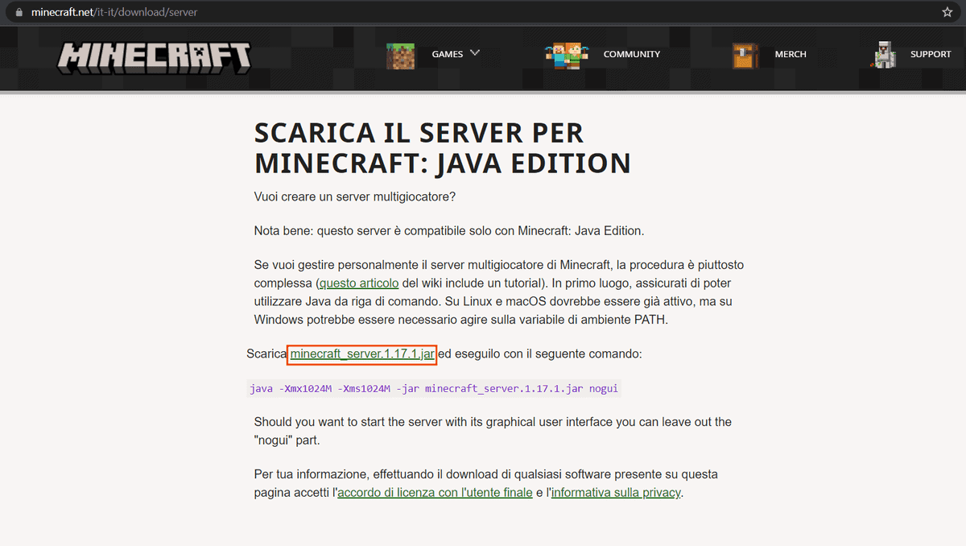Image resolution: width=966 pixels, height=546 pixels.
Task: Open the 'informativa sulla privacy' link
Action: pos(615,492)
